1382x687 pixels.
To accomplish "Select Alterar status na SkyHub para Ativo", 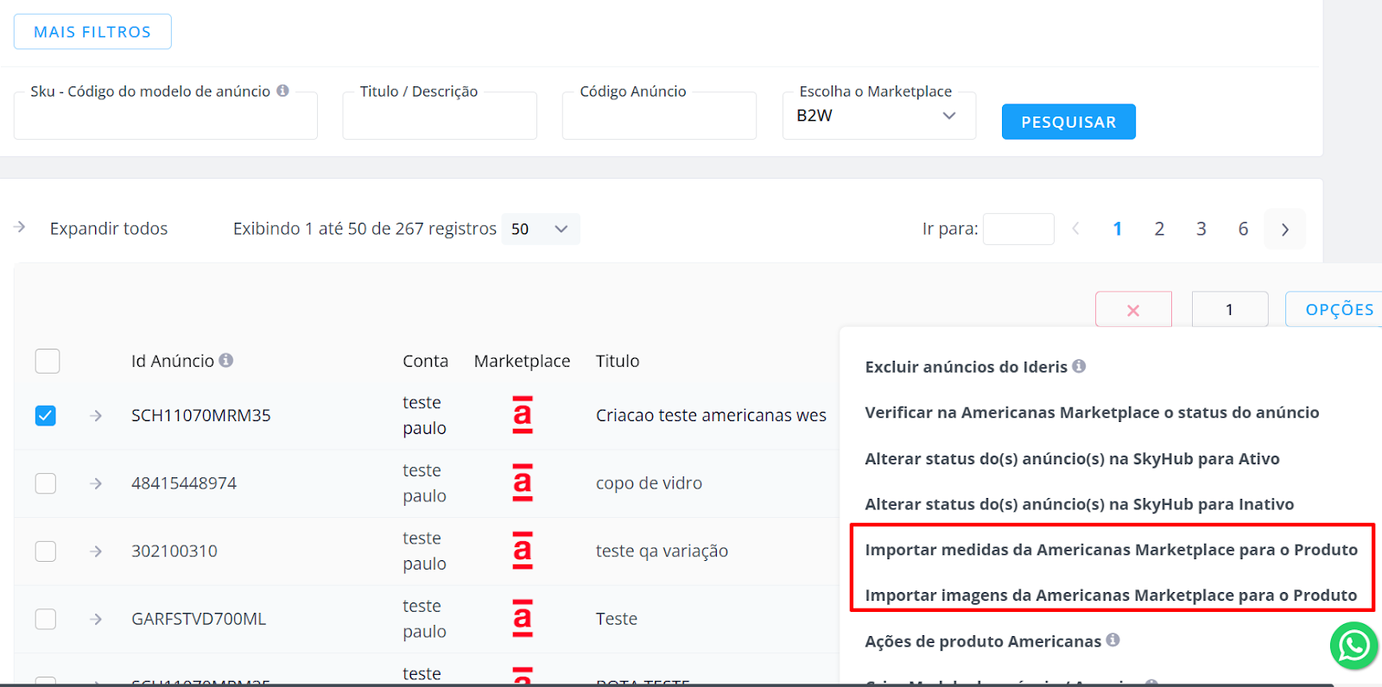I will 1072,459.
